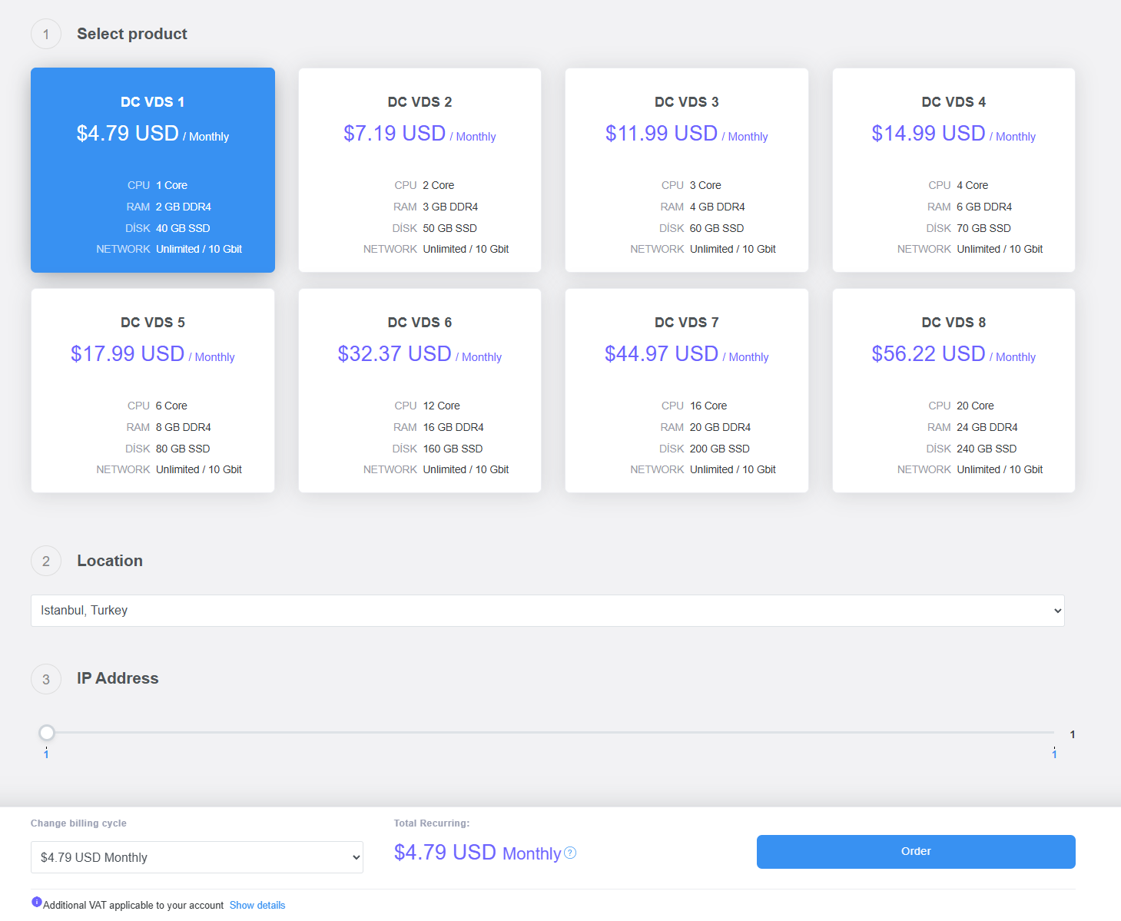This screenshot has height=921, width=1121.
Task: Expand the billing cycle dropdown
Action: coord(197,857)
